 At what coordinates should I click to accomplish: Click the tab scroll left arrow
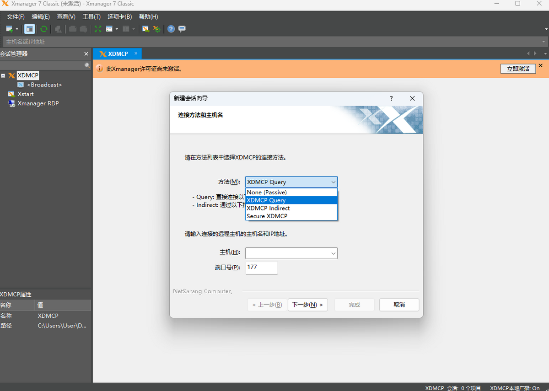528,54
